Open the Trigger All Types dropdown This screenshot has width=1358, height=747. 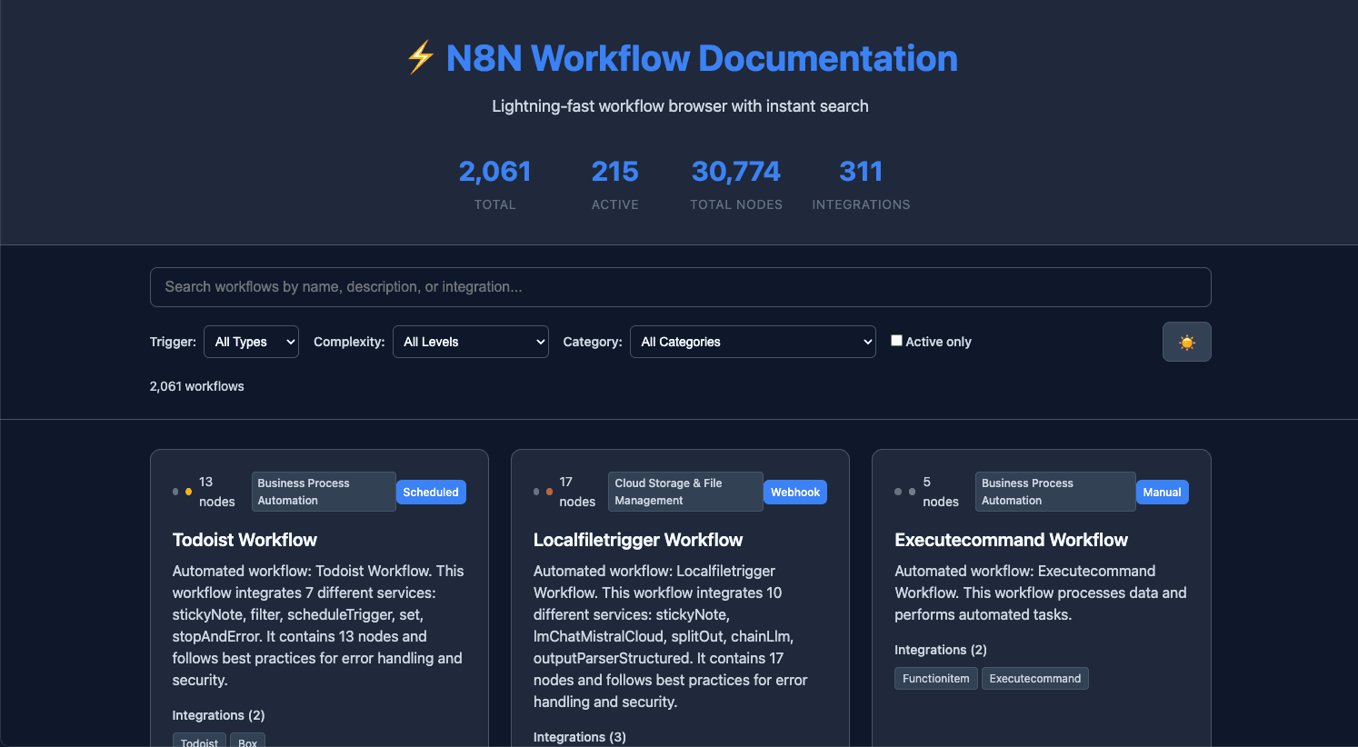point(251,342)
